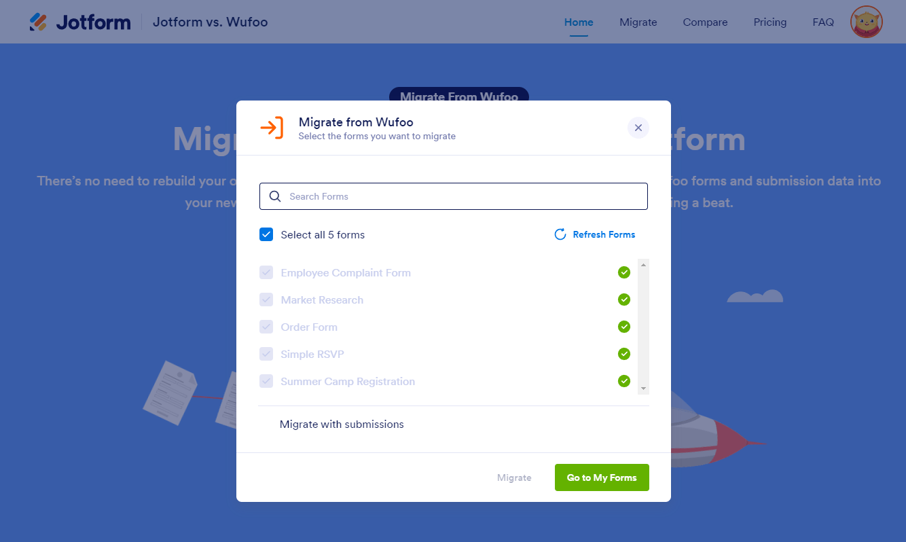Click the "Jotform vs. Wufoo" header title
Screen dimensions: 906x542
[x=211, y=22]
